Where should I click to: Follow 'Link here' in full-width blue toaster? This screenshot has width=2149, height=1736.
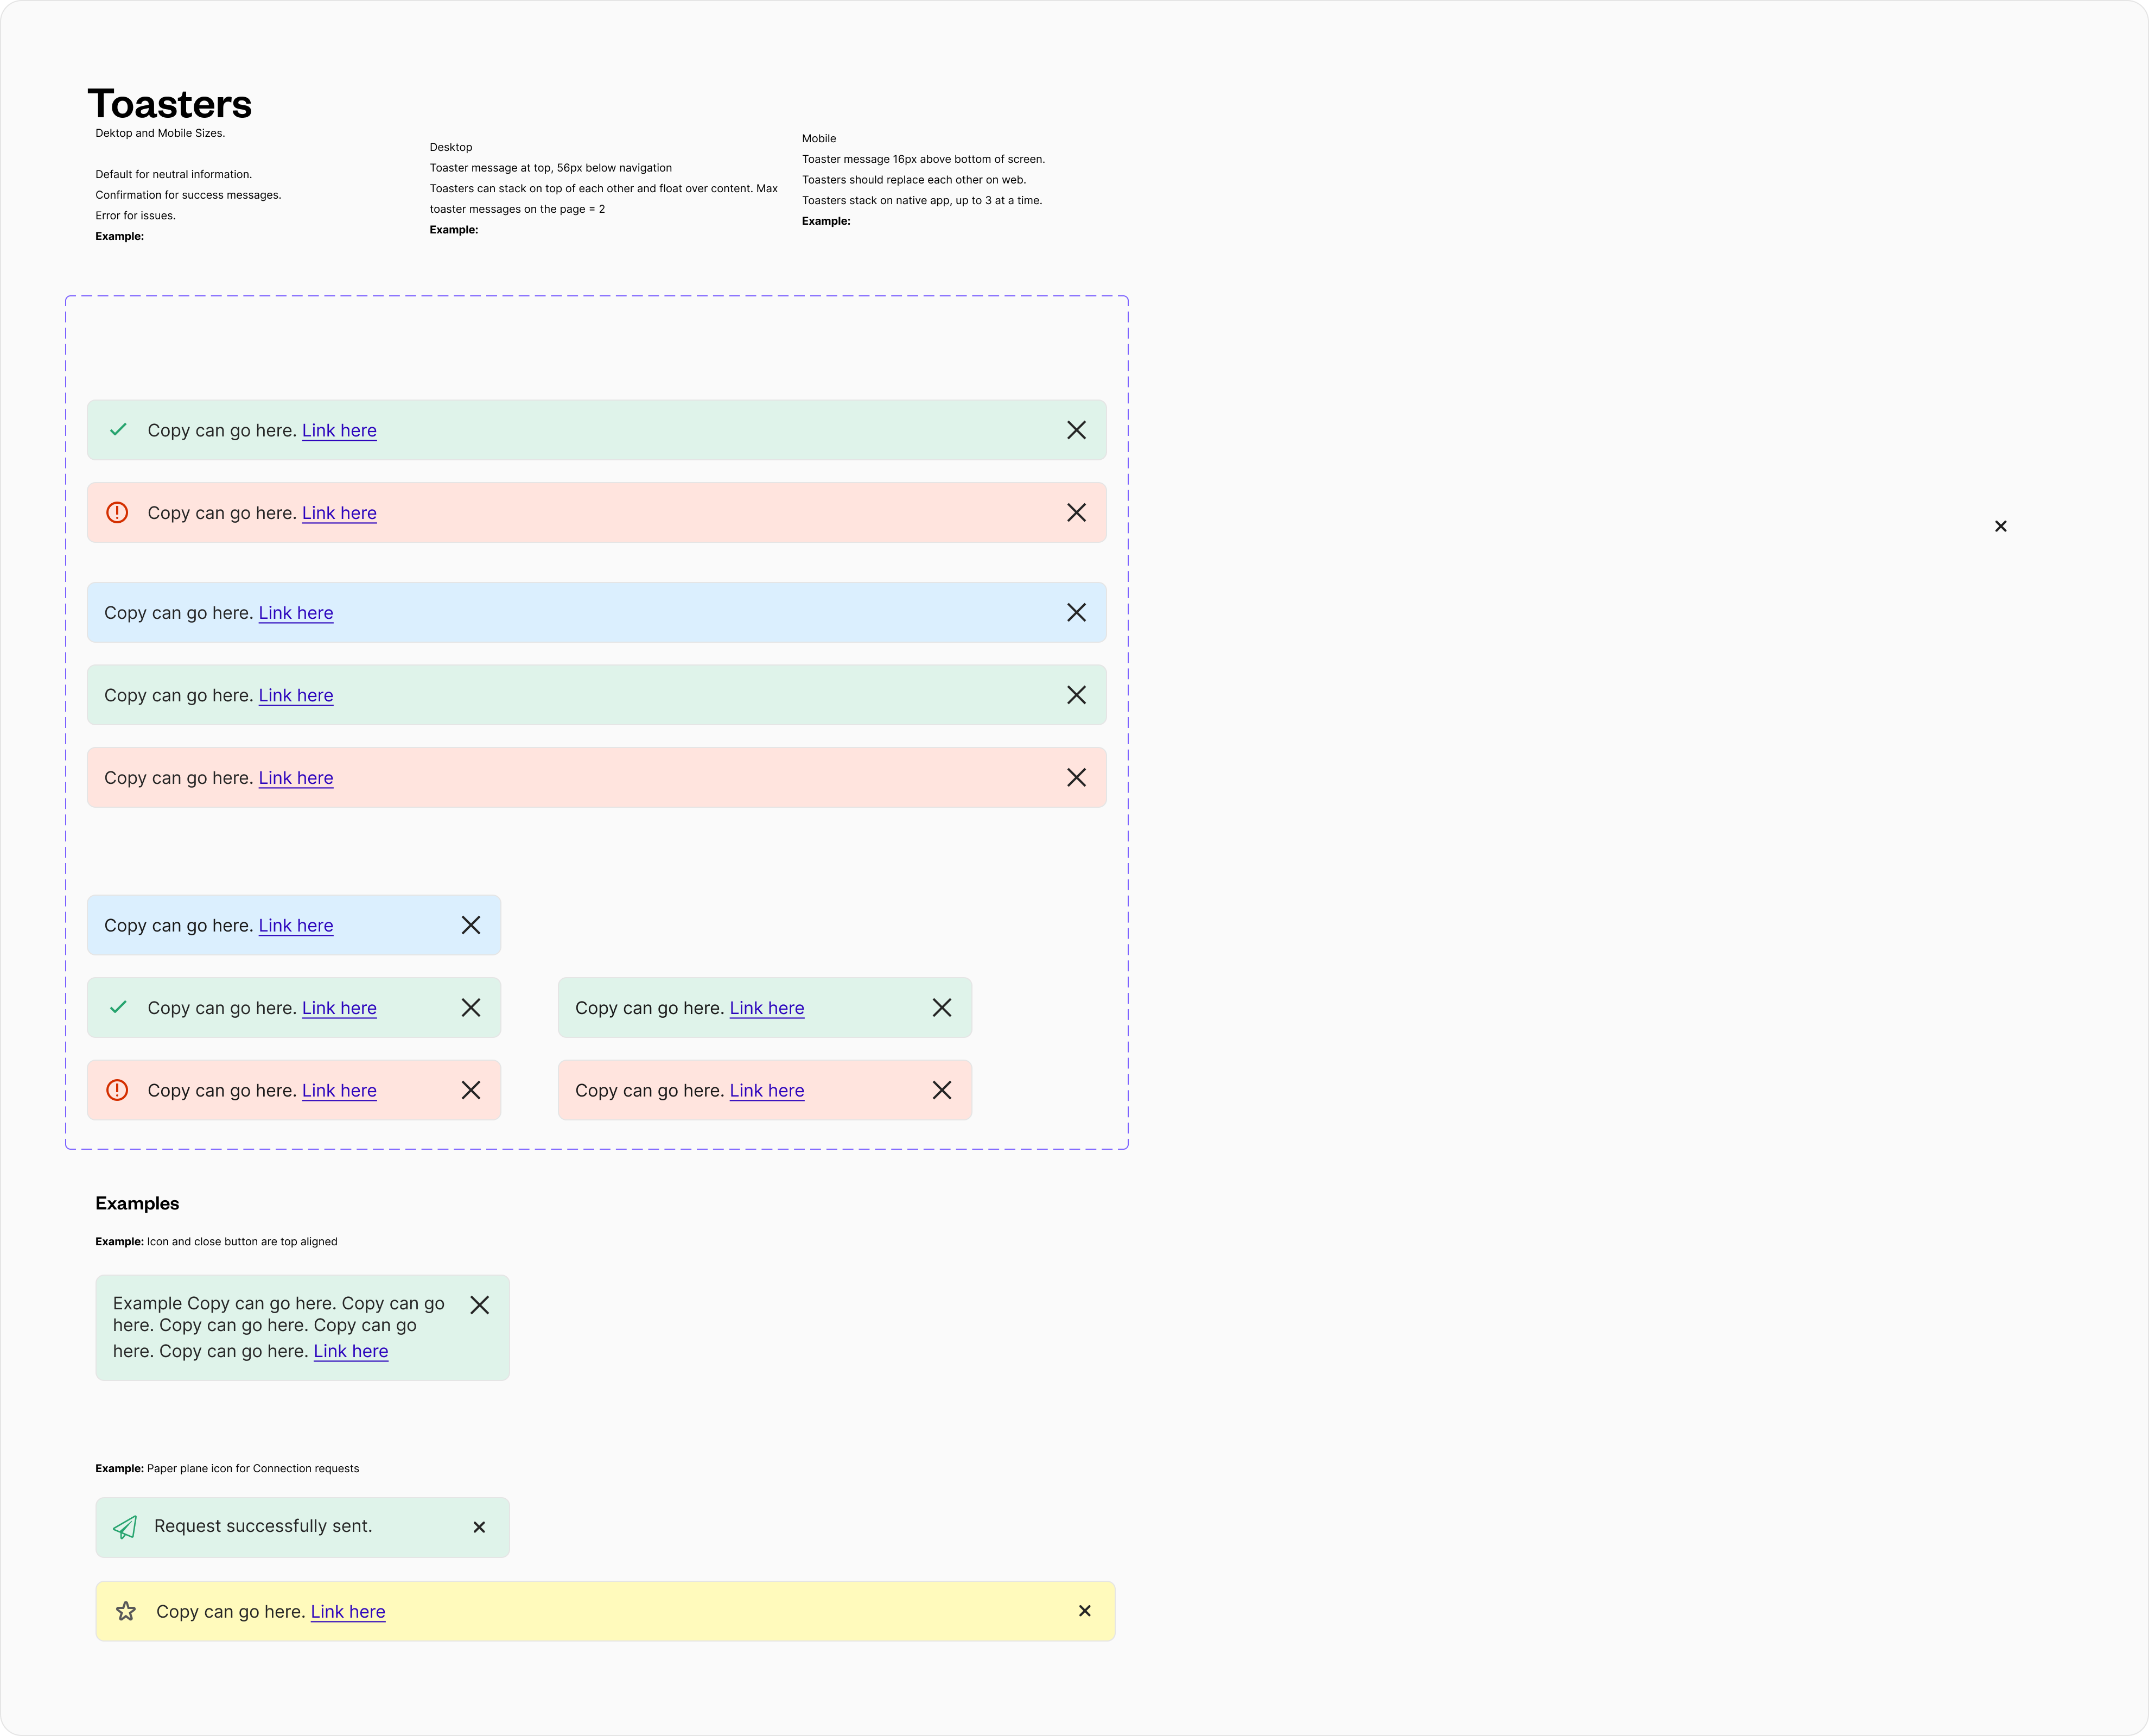click(x=296, y=613)
